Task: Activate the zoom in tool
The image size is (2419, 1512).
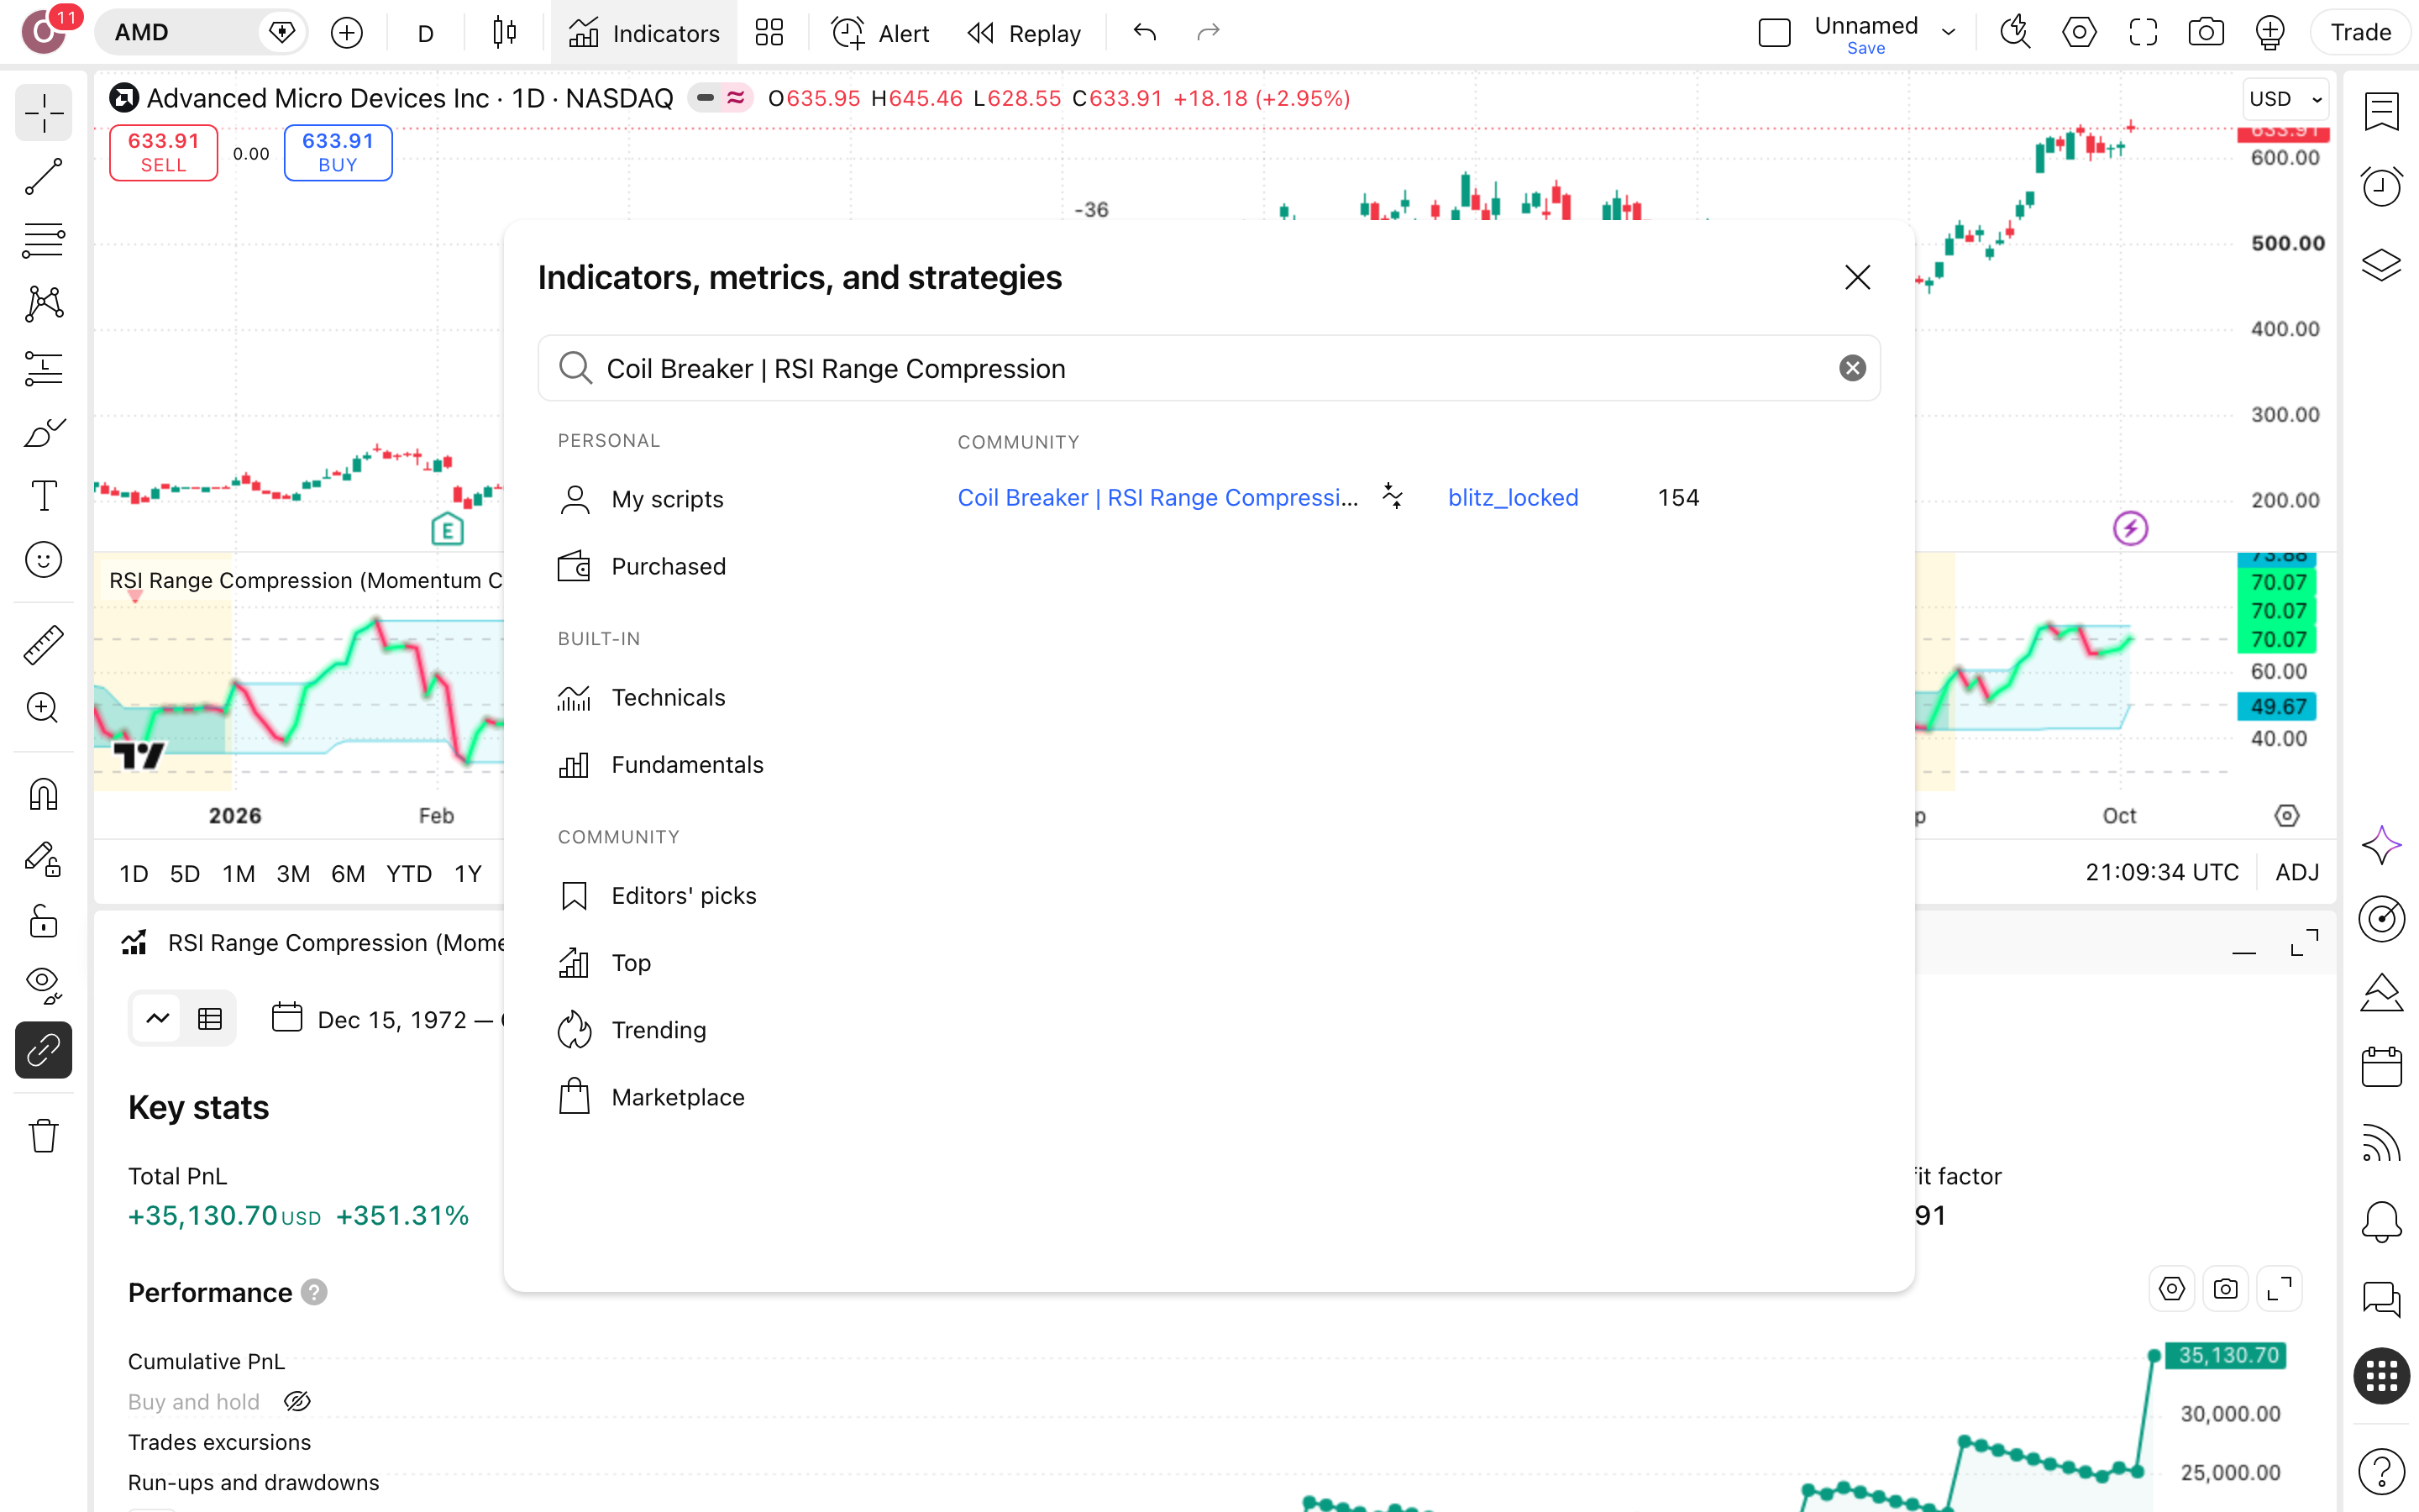Action: tap(43, 708)
